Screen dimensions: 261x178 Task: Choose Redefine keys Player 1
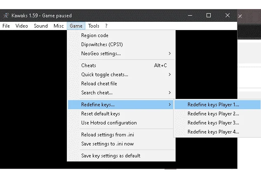[217, 105]
